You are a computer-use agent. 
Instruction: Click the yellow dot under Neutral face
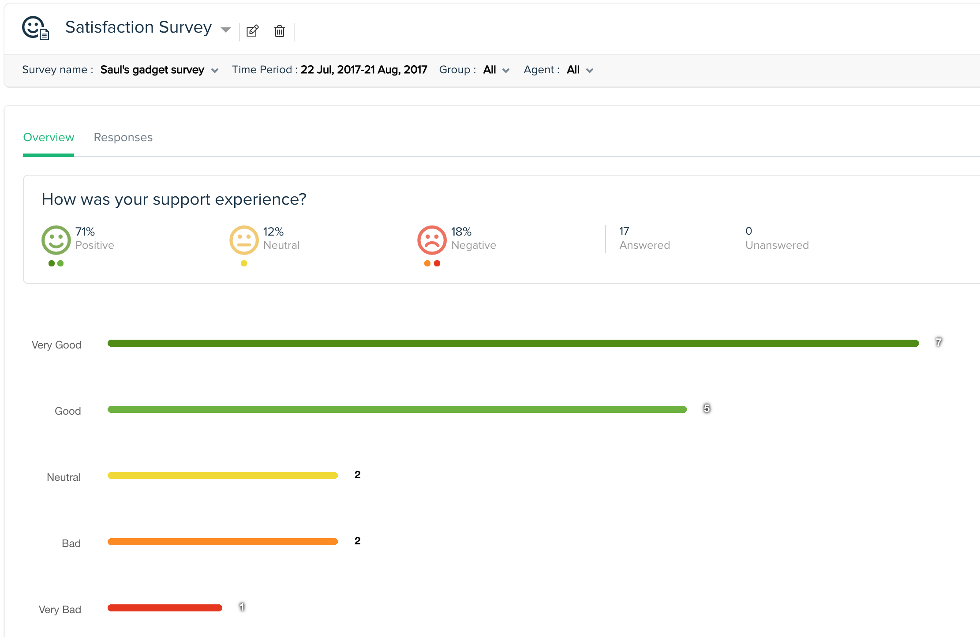(x=244, y=263)
